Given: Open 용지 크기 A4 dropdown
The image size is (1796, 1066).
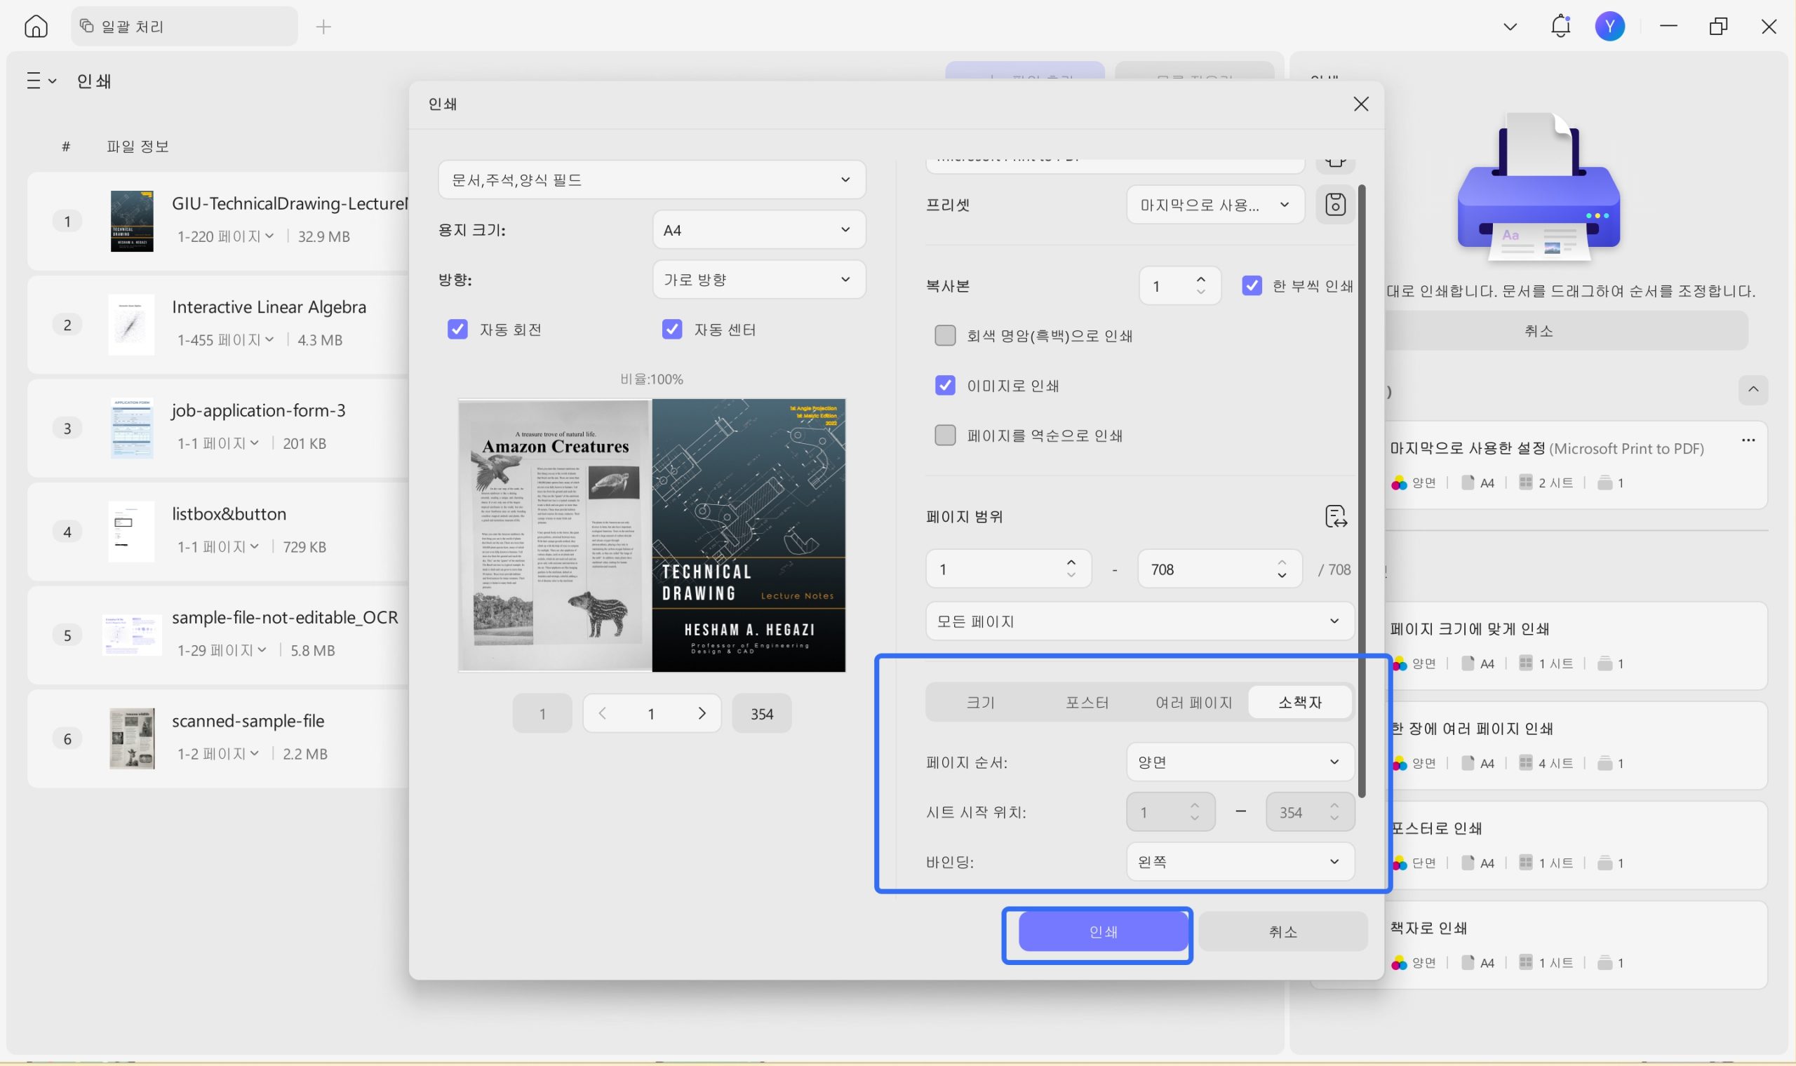Looking at the screenshot, I should pyautogui.click(x=758, y=230).
